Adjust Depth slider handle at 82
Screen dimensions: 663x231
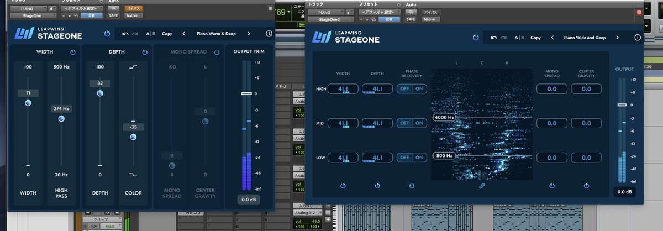pos(100,93)
